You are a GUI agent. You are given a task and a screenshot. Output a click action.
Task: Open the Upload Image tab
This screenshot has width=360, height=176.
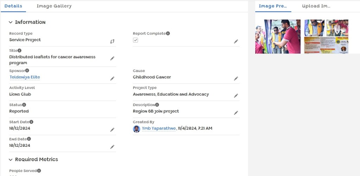pyautogui.click(x=316, y=6)
